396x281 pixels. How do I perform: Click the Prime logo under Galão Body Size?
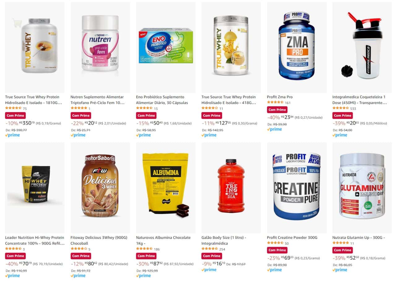(209, 270)
